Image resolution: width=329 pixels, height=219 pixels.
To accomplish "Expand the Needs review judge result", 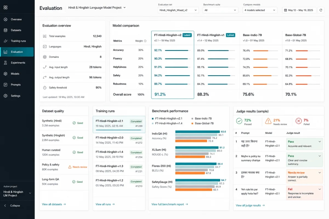I will (x=320, y=173).
